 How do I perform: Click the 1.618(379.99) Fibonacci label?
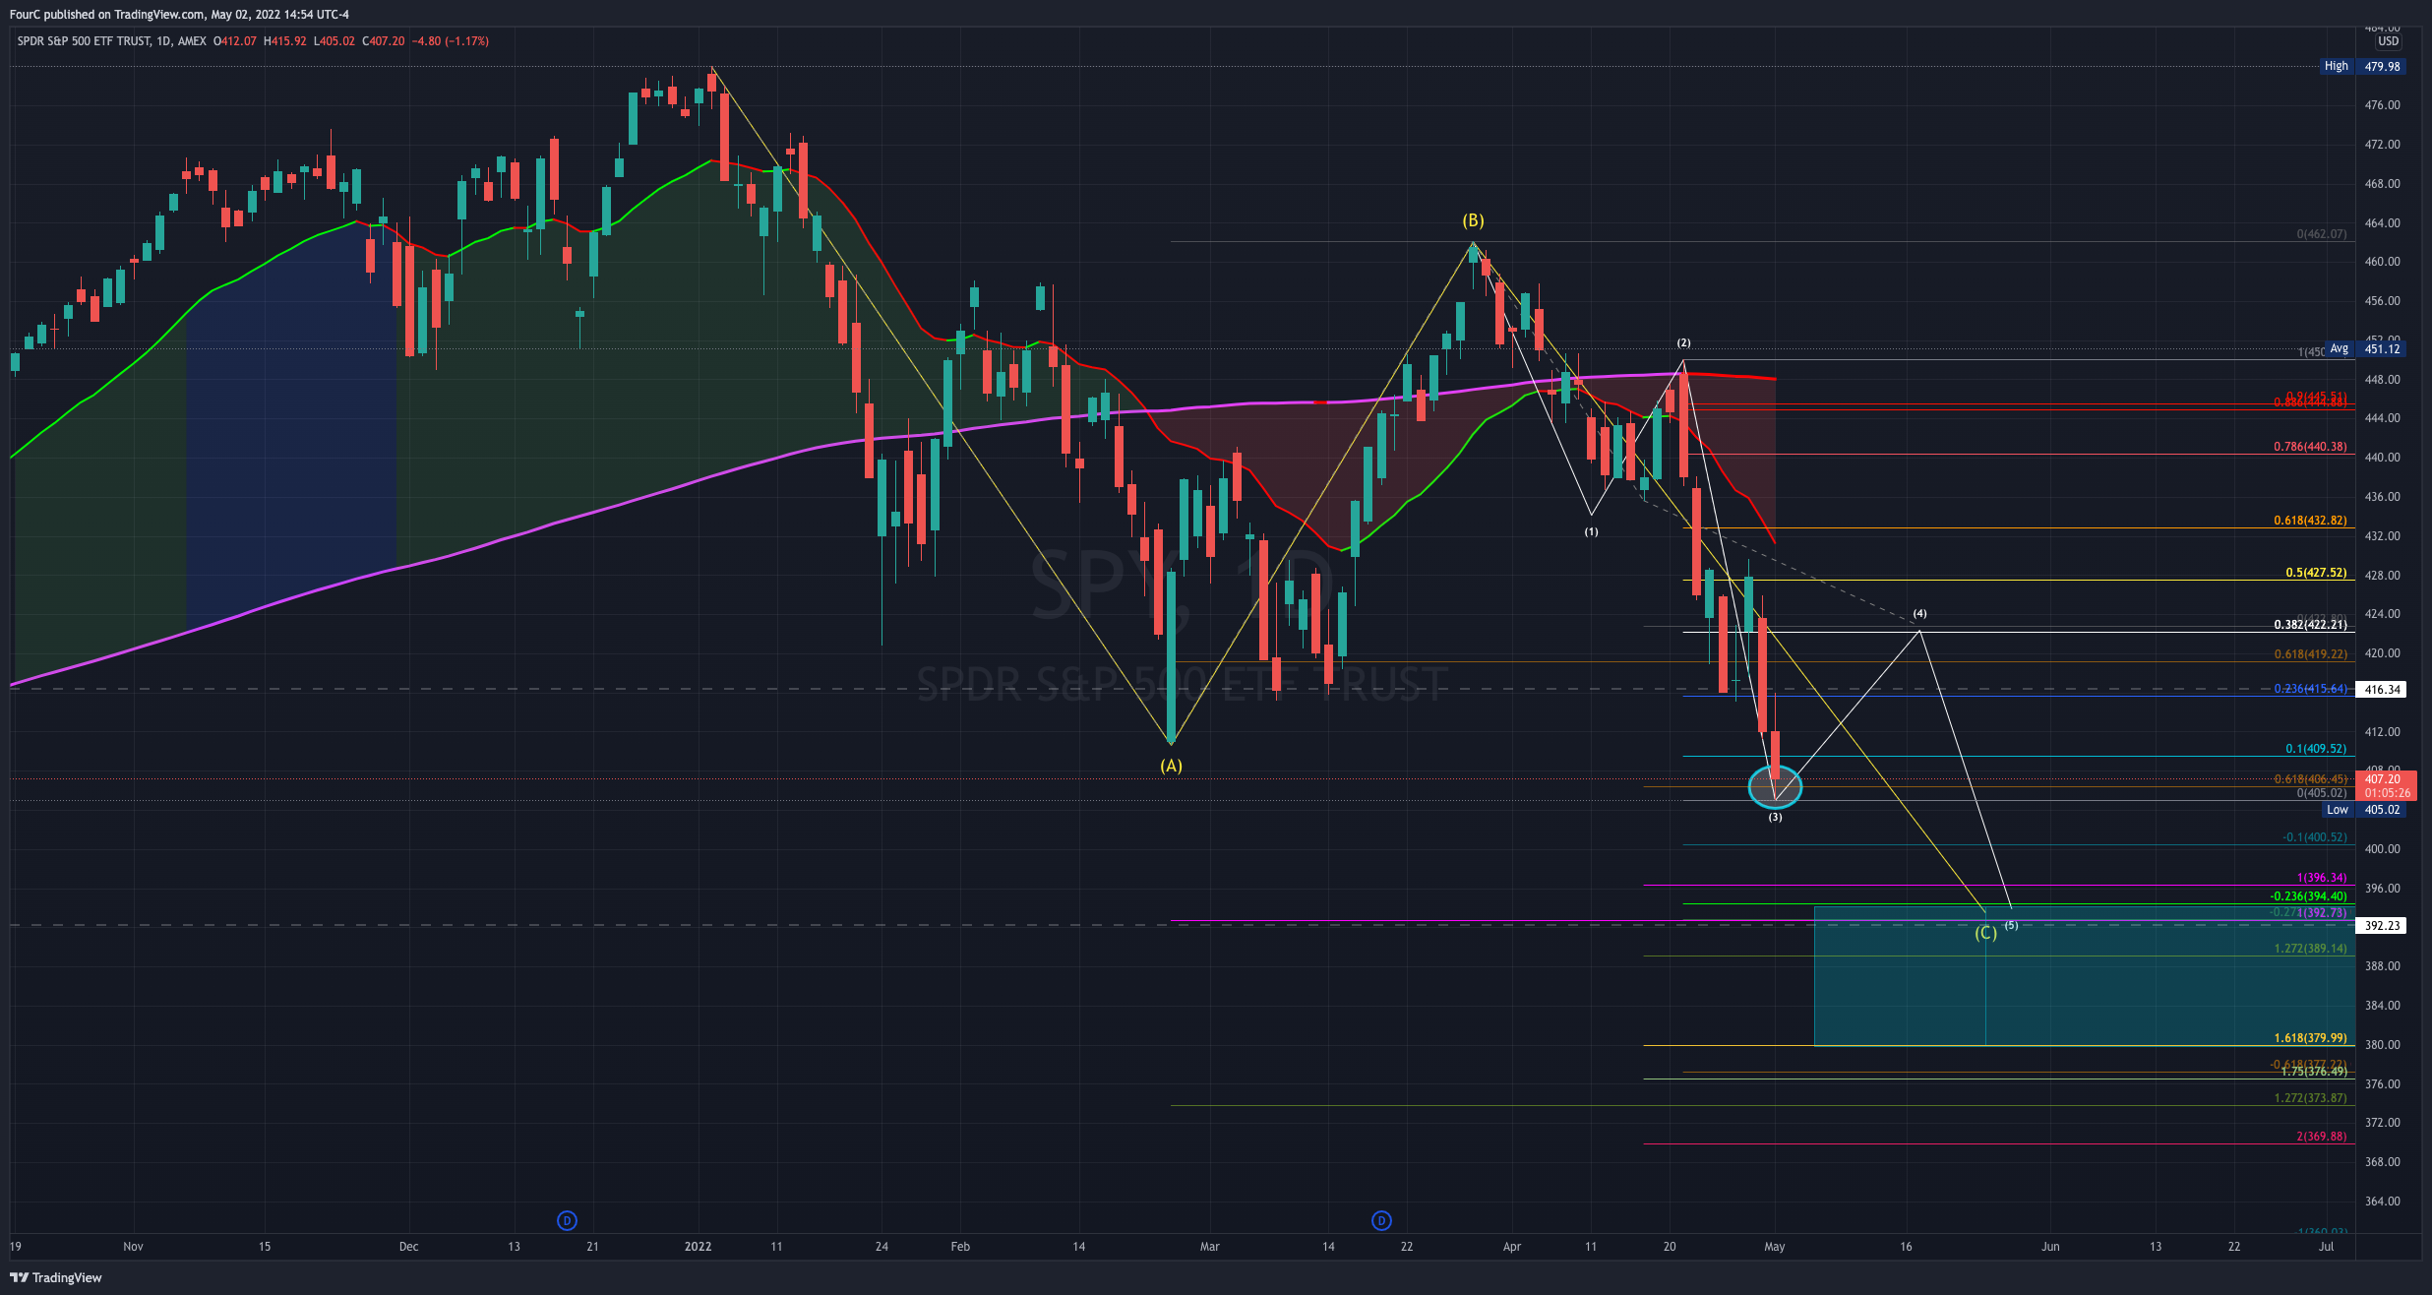2310,1038
